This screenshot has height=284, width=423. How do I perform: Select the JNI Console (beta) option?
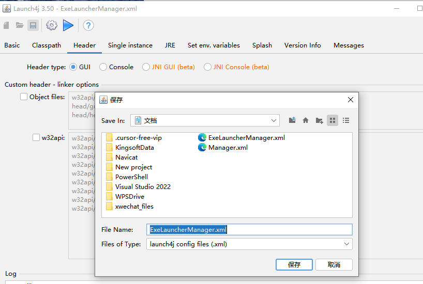click(207, 67)
